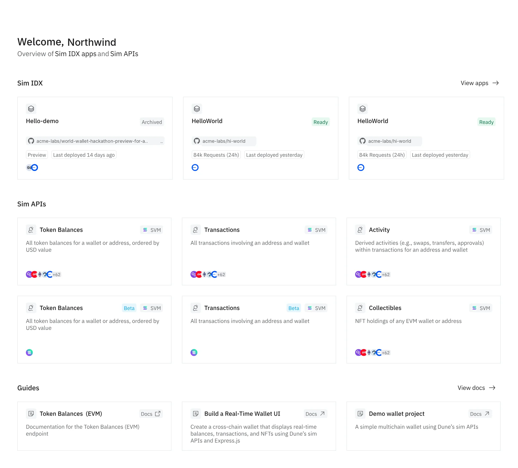
Task: Click the arrow icon next to View docs
Action: [492, 388]
